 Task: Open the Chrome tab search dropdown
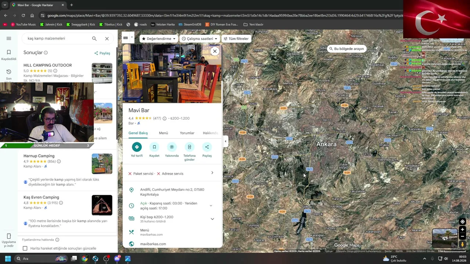click(x=5, y=5)
